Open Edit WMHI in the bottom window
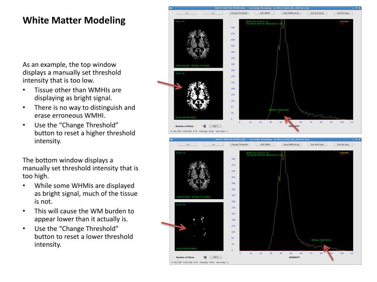377x282 pixels. 265,144
